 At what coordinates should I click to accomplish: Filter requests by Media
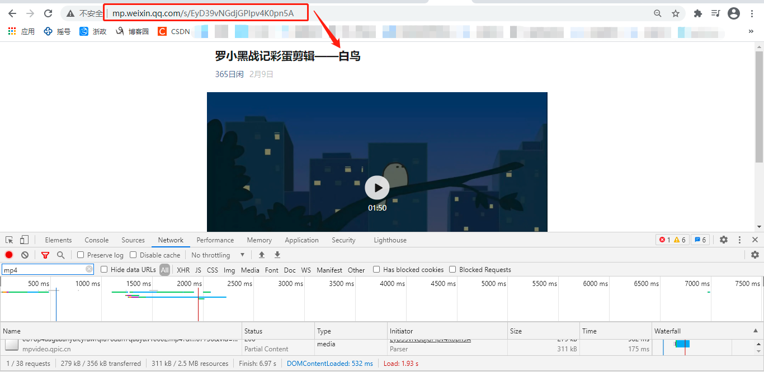pyautogui.click(x=250, y=270)
